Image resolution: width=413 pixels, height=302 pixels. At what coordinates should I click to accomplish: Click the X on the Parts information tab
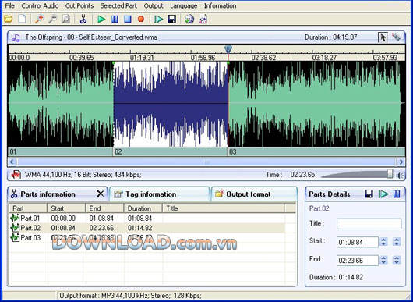[x=100, y=194]
